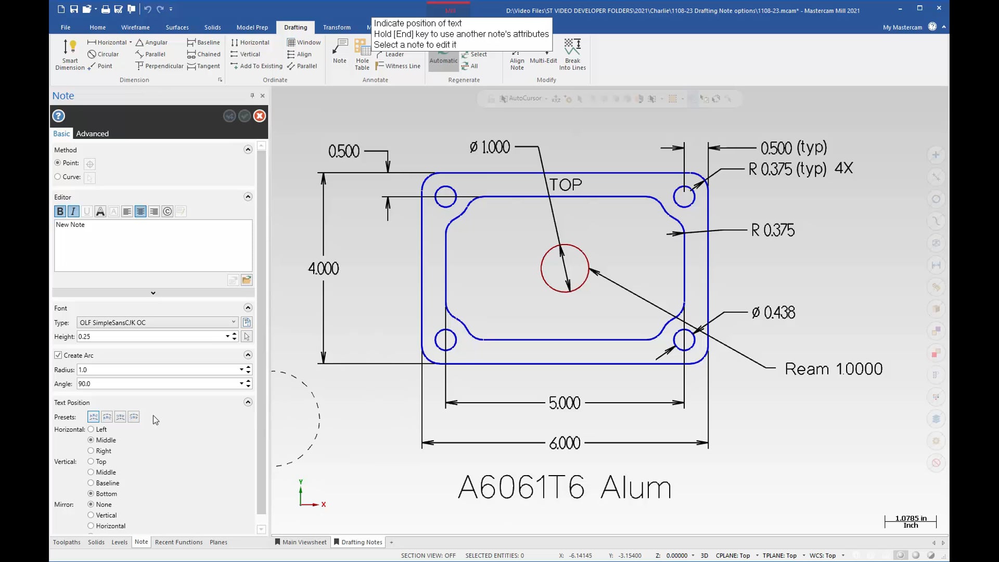This screenshot has height=562, width=999.
Task: Toggle the Create Arc checkbox
Action: click(x=58, y=355)
